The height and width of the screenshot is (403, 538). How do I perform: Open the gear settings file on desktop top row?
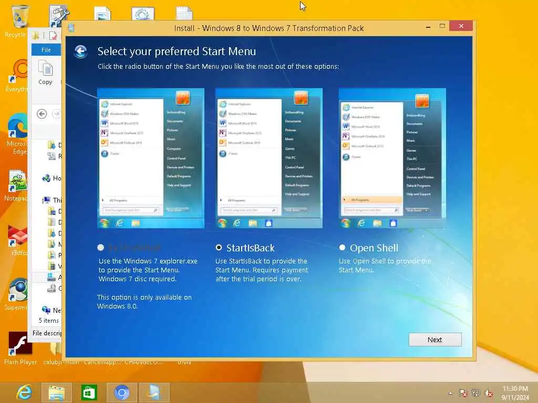click(x=143, y=13)
